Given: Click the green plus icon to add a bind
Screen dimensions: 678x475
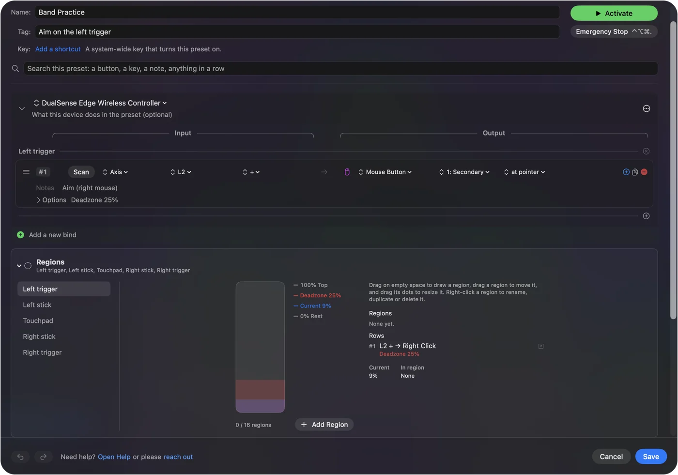Looking at the screenshot, I should (x=20, y=235).
